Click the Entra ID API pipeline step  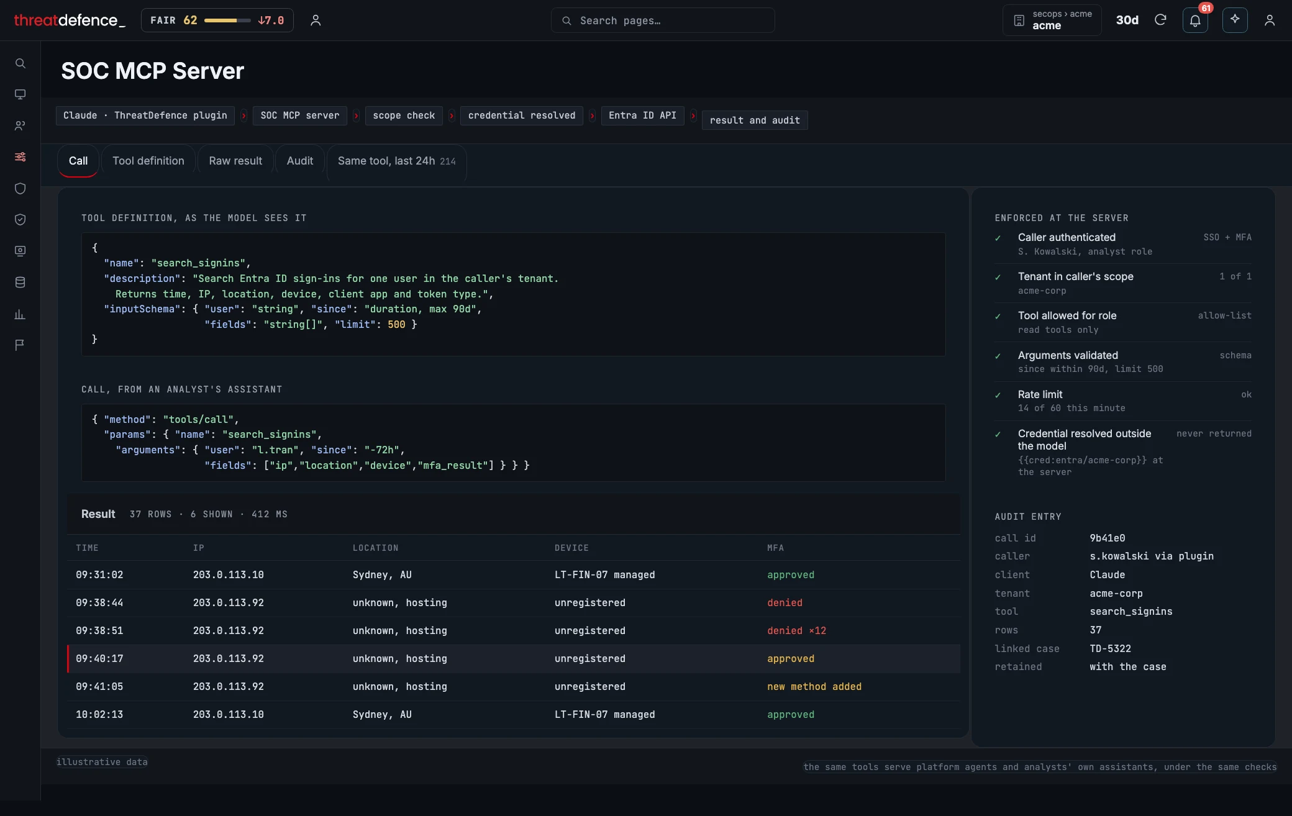pos(642,116)
